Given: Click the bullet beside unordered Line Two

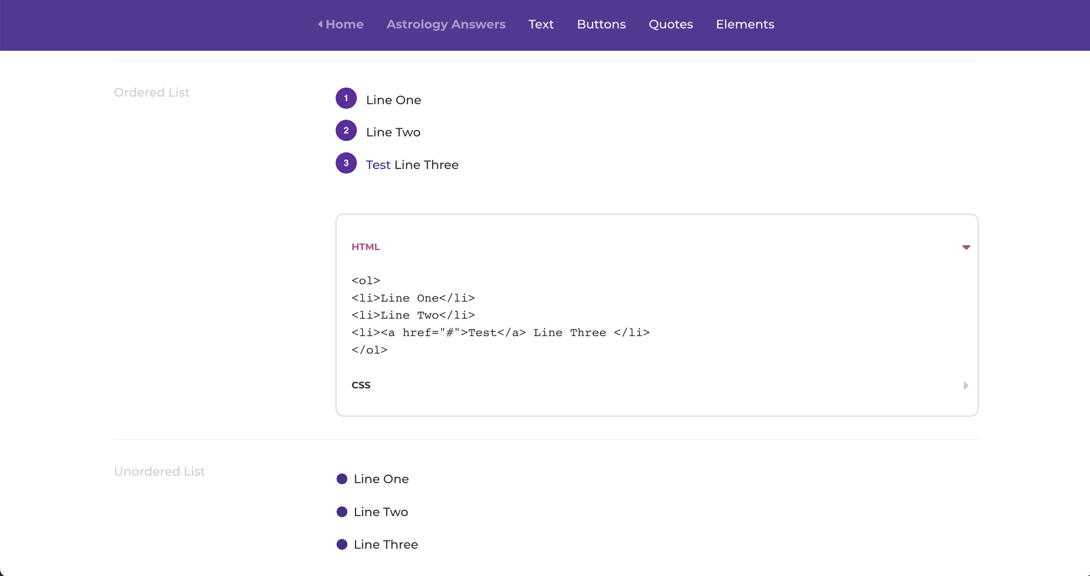Looking at the screenshot, I should [x=342, y=512].
